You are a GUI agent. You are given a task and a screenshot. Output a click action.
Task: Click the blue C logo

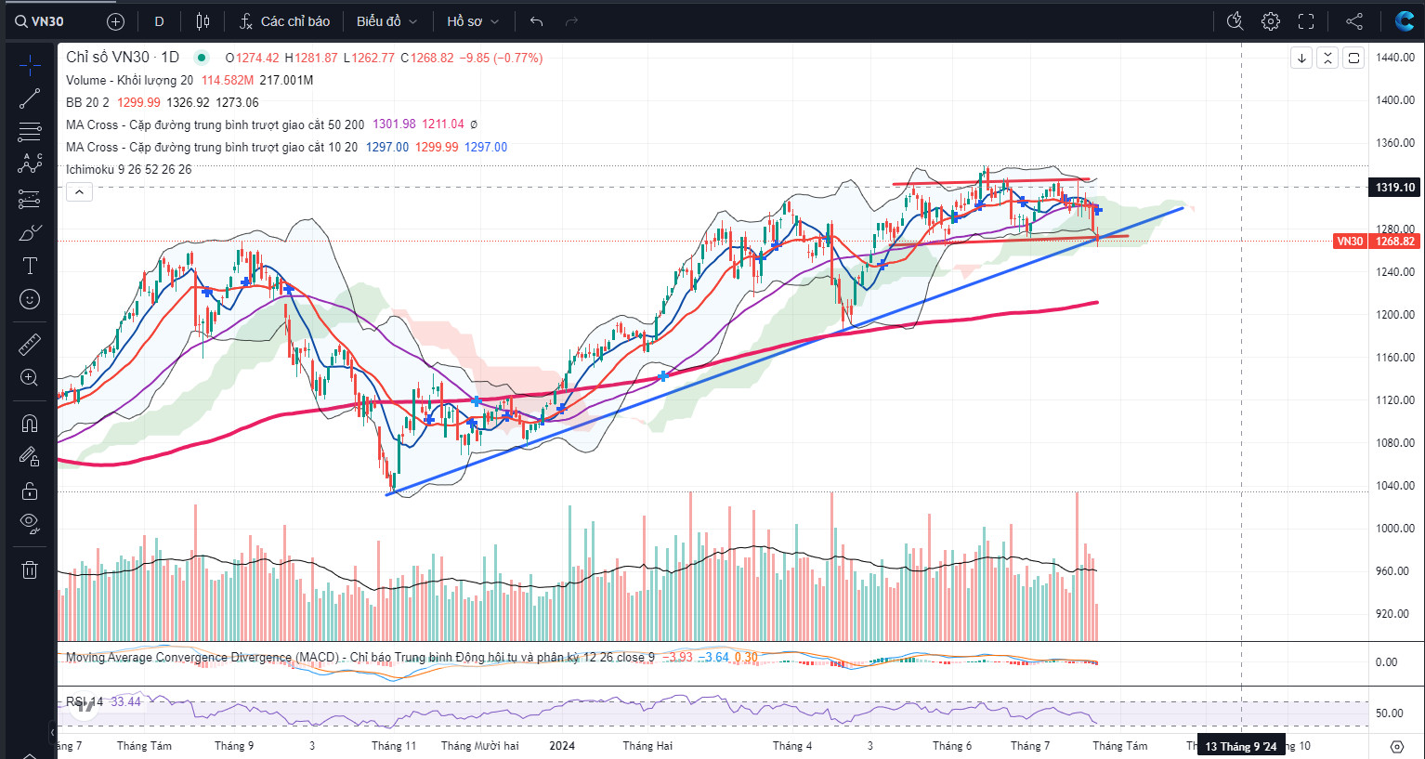coord(1405,21)
